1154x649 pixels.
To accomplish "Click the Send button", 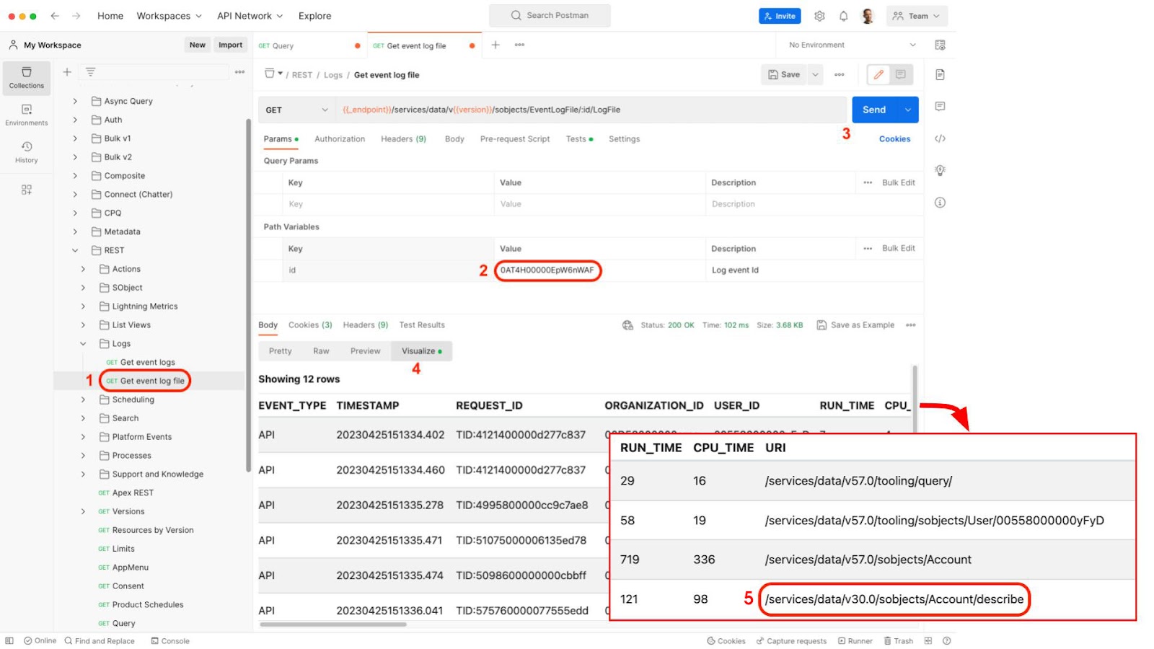I will coord(874,110).
